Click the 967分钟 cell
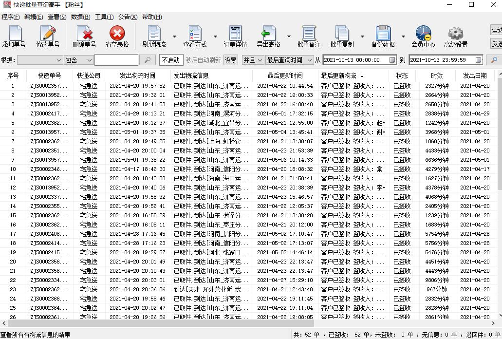502x339 pixels. pos(437,289)
